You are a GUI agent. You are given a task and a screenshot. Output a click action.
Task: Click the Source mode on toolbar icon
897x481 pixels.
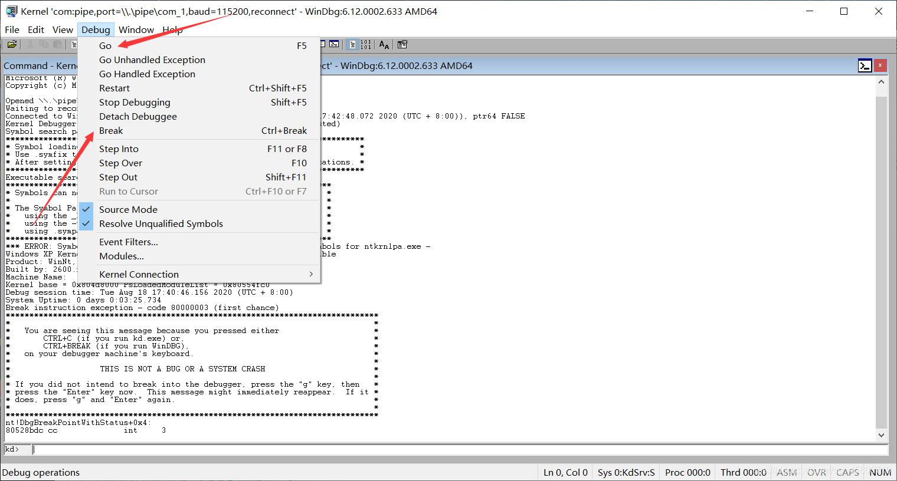[352, 44]
